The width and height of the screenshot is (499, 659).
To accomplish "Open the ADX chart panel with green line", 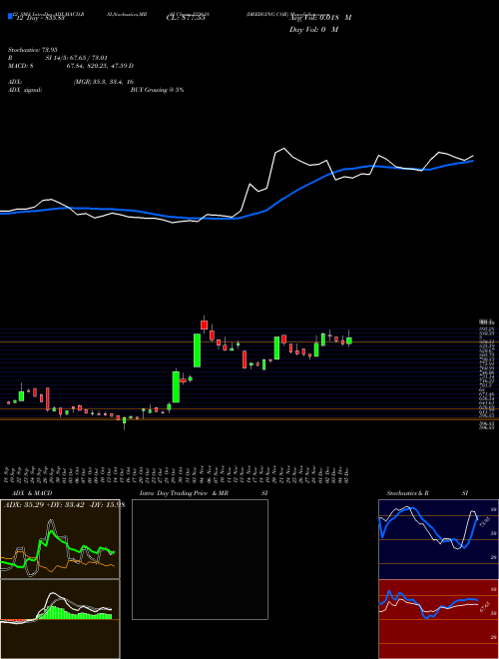I will click(60, 539).
